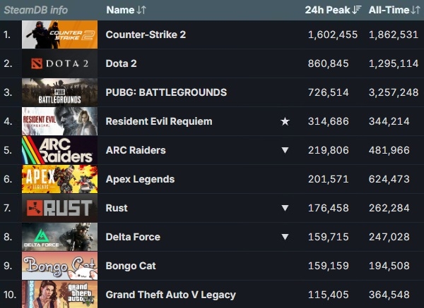Open the Dota 2 name link
Screen dimensions: 424x308
(x=121, y=63)
